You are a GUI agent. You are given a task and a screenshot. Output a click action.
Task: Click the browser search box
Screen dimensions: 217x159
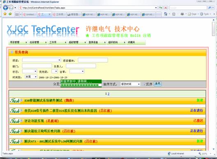(x=188, y=8)
